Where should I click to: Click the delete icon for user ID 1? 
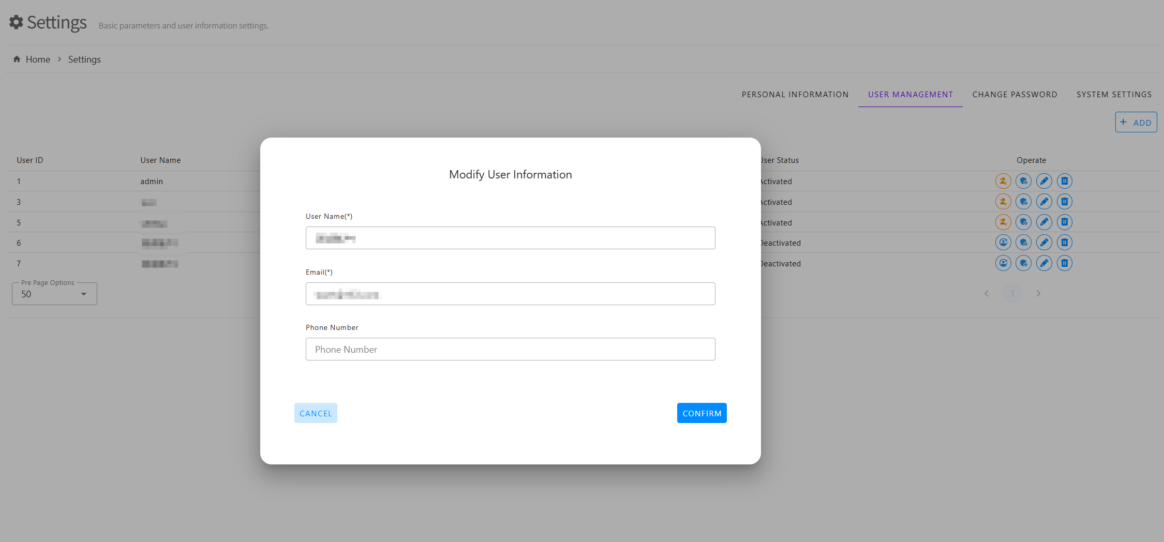point(1064,181)
